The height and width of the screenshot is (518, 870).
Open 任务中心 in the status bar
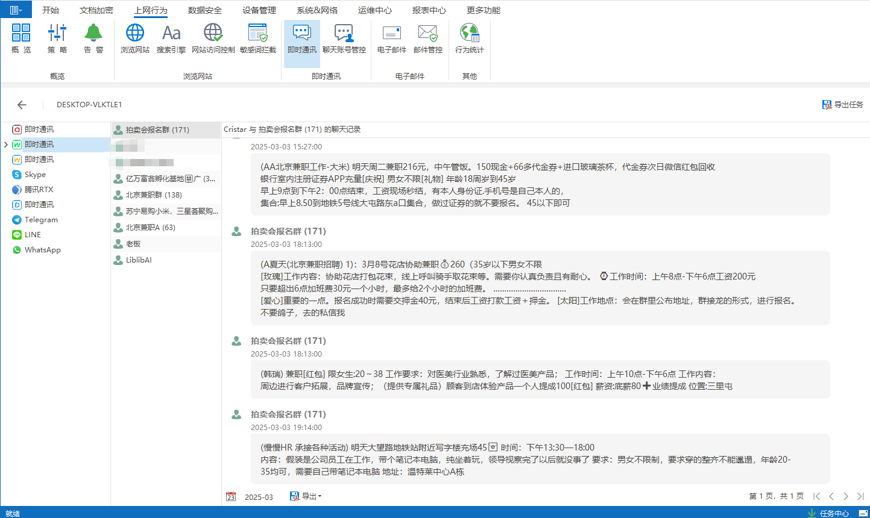[828, 513]
